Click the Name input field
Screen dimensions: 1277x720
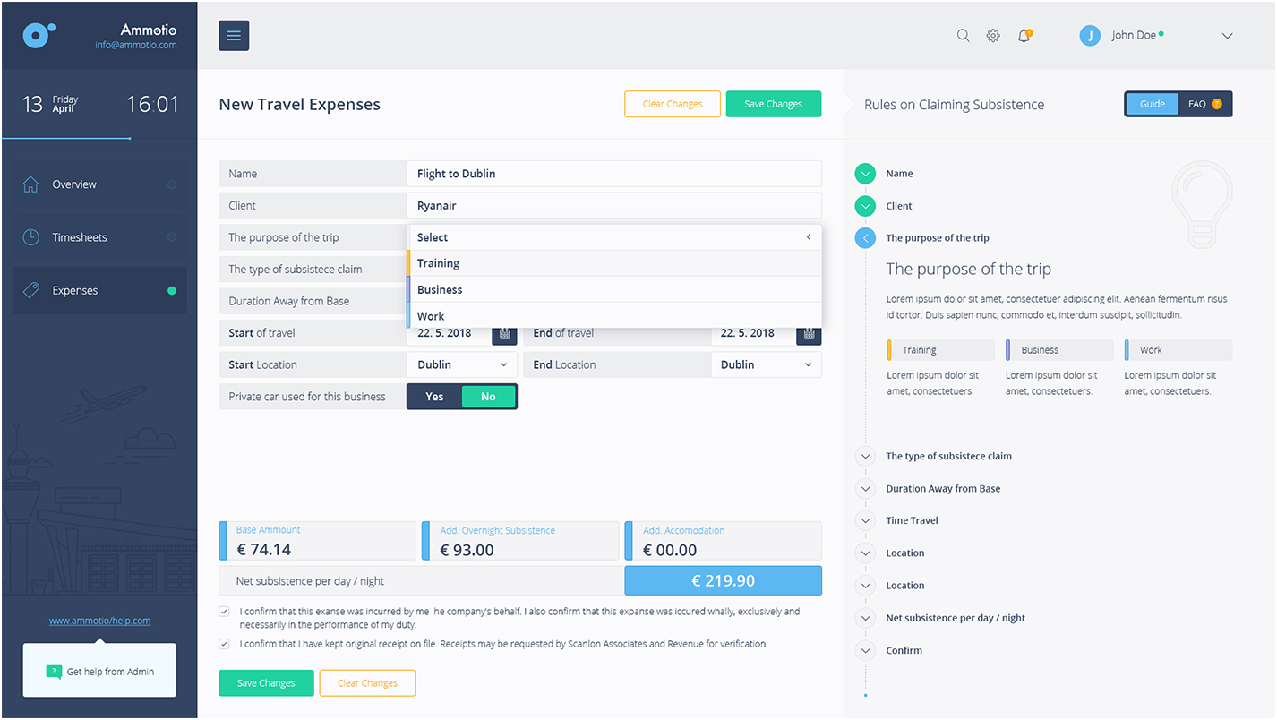(614, 174)
